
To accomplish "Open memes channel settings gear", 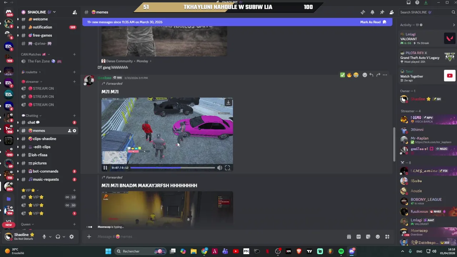I will pos(74,131).
